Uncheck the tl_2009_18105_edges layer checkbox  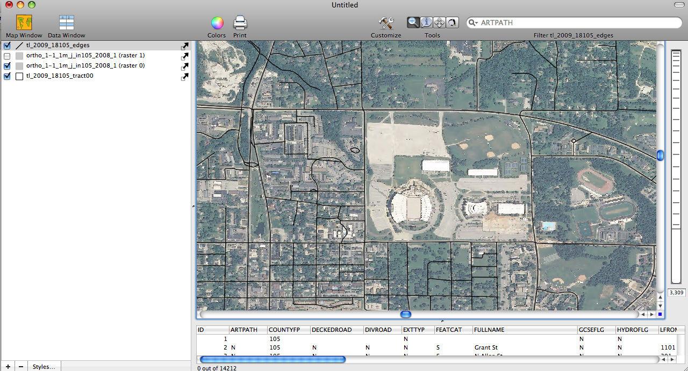pyautogui.click(x=7, y=46)
